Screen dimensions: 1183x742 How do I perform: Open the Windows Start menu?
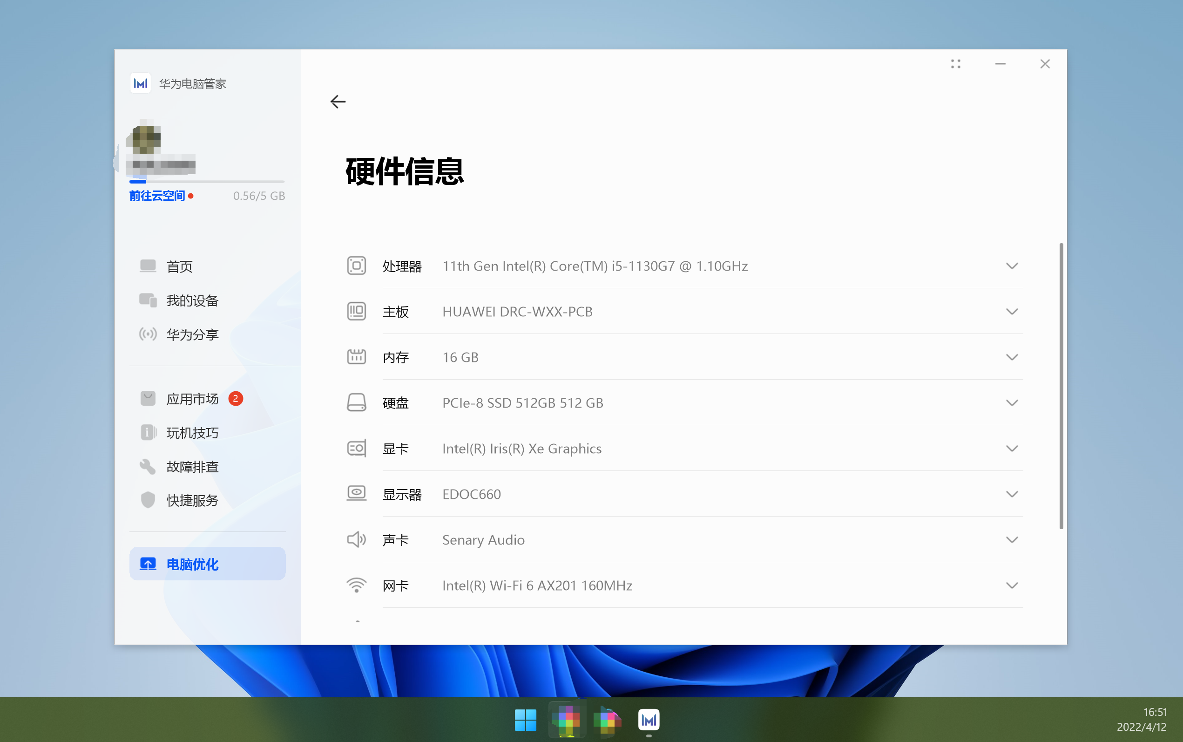525,720
